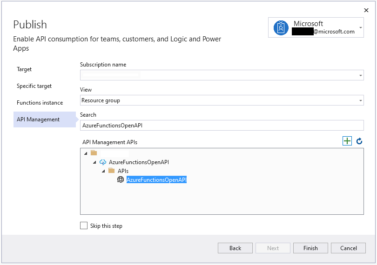Close the Publish dialog

pyautogui.click(x=366, y=10)
